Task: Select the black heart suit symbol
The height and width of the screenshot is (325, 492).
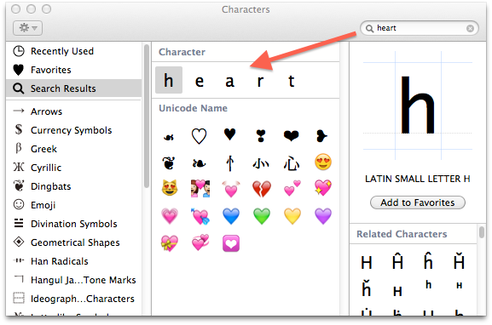Action: click(229, 134)
